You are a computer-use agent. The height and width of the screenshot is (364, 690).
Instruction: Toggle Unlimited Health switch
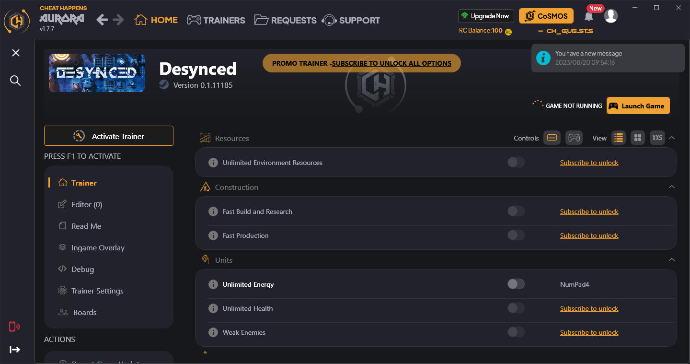click(x=516, y=308)
